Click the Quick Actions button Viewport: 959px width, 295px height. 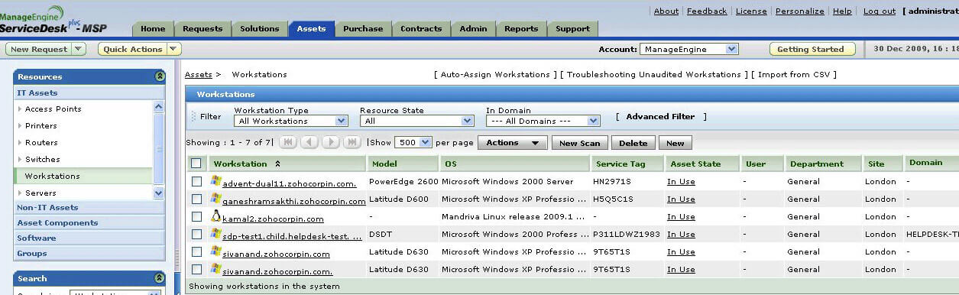click(x=133, y=49)
